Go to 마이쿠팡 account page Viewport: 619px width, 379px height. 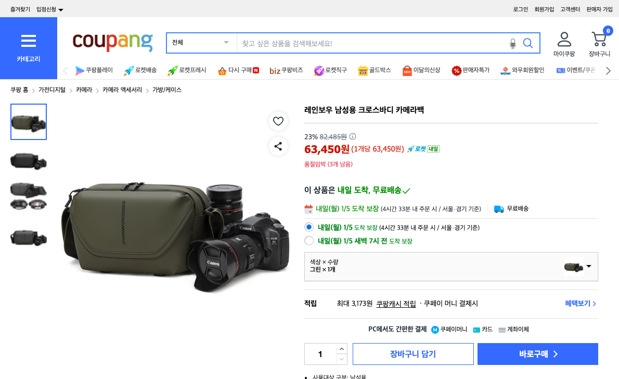tap(563, 43)
